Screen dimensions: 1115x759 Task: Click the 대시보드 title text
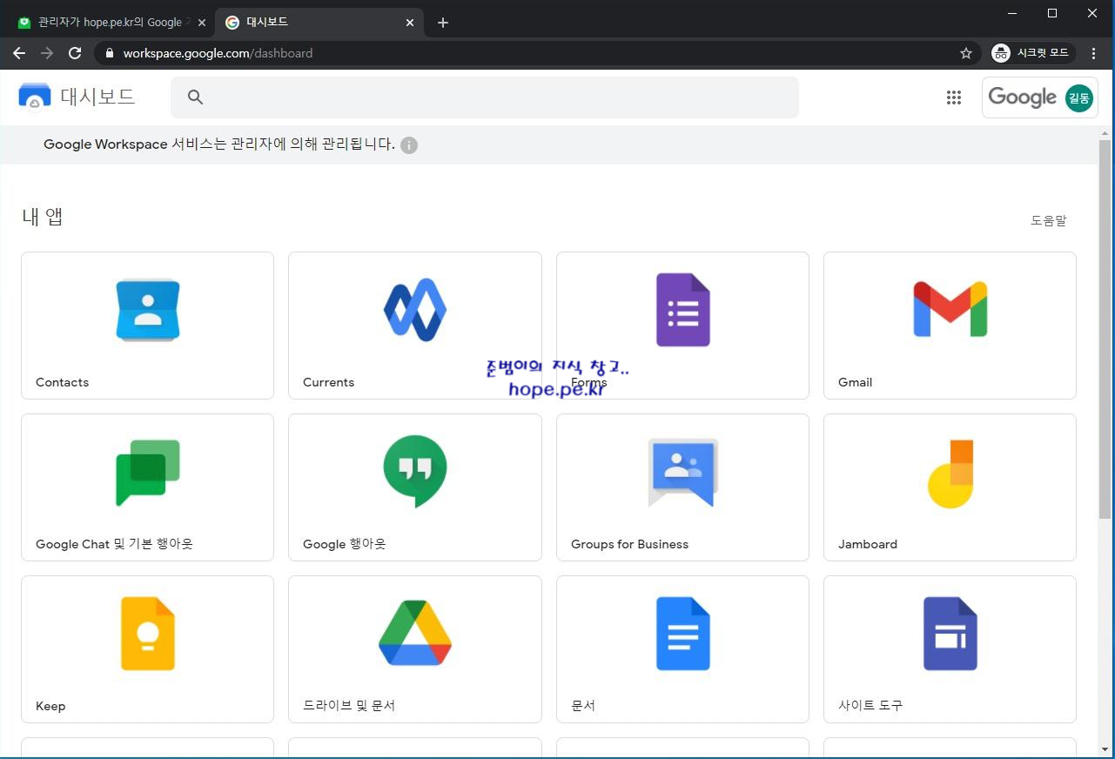pos(97,97)
